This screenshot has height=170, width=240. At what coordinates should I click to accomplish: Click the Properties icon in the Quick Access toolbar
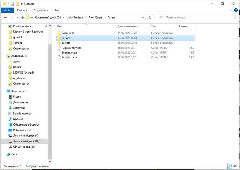coord(12,4)
